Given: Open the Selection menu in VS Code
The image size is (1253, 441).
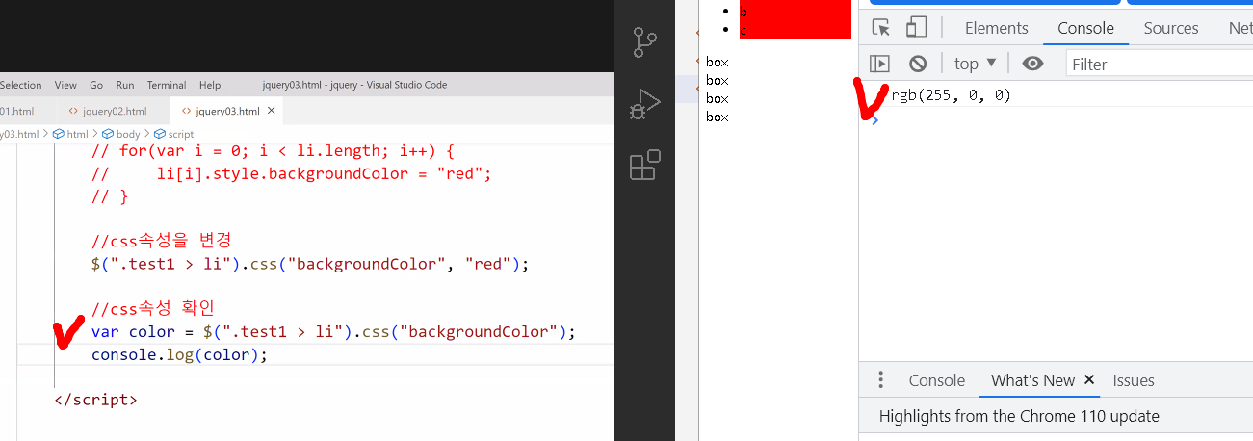Looking at the screenshot, I should (19, 85).
